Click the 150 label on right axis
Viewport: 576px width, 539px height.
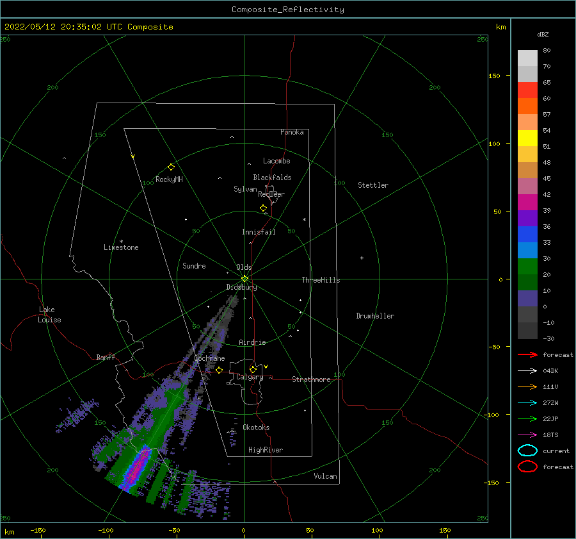(x=494, y=76)
